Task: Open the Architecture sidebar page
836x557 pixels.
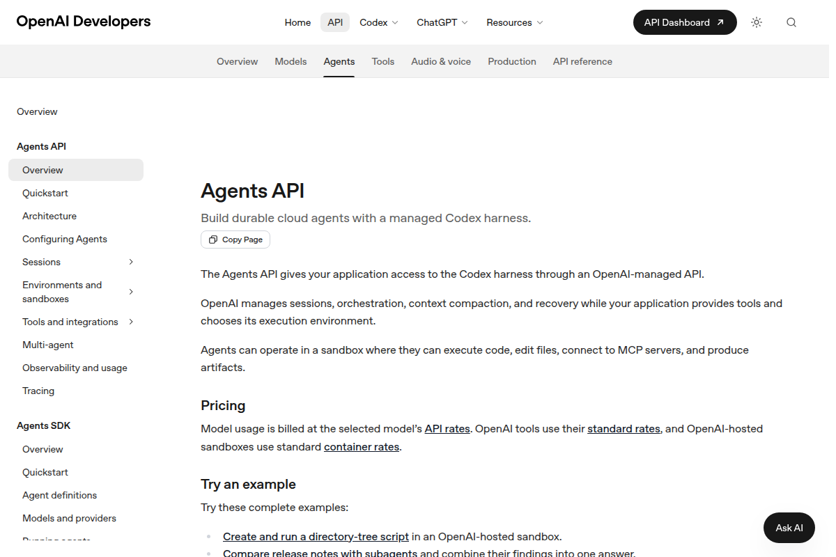Action: tap(49, 216)
